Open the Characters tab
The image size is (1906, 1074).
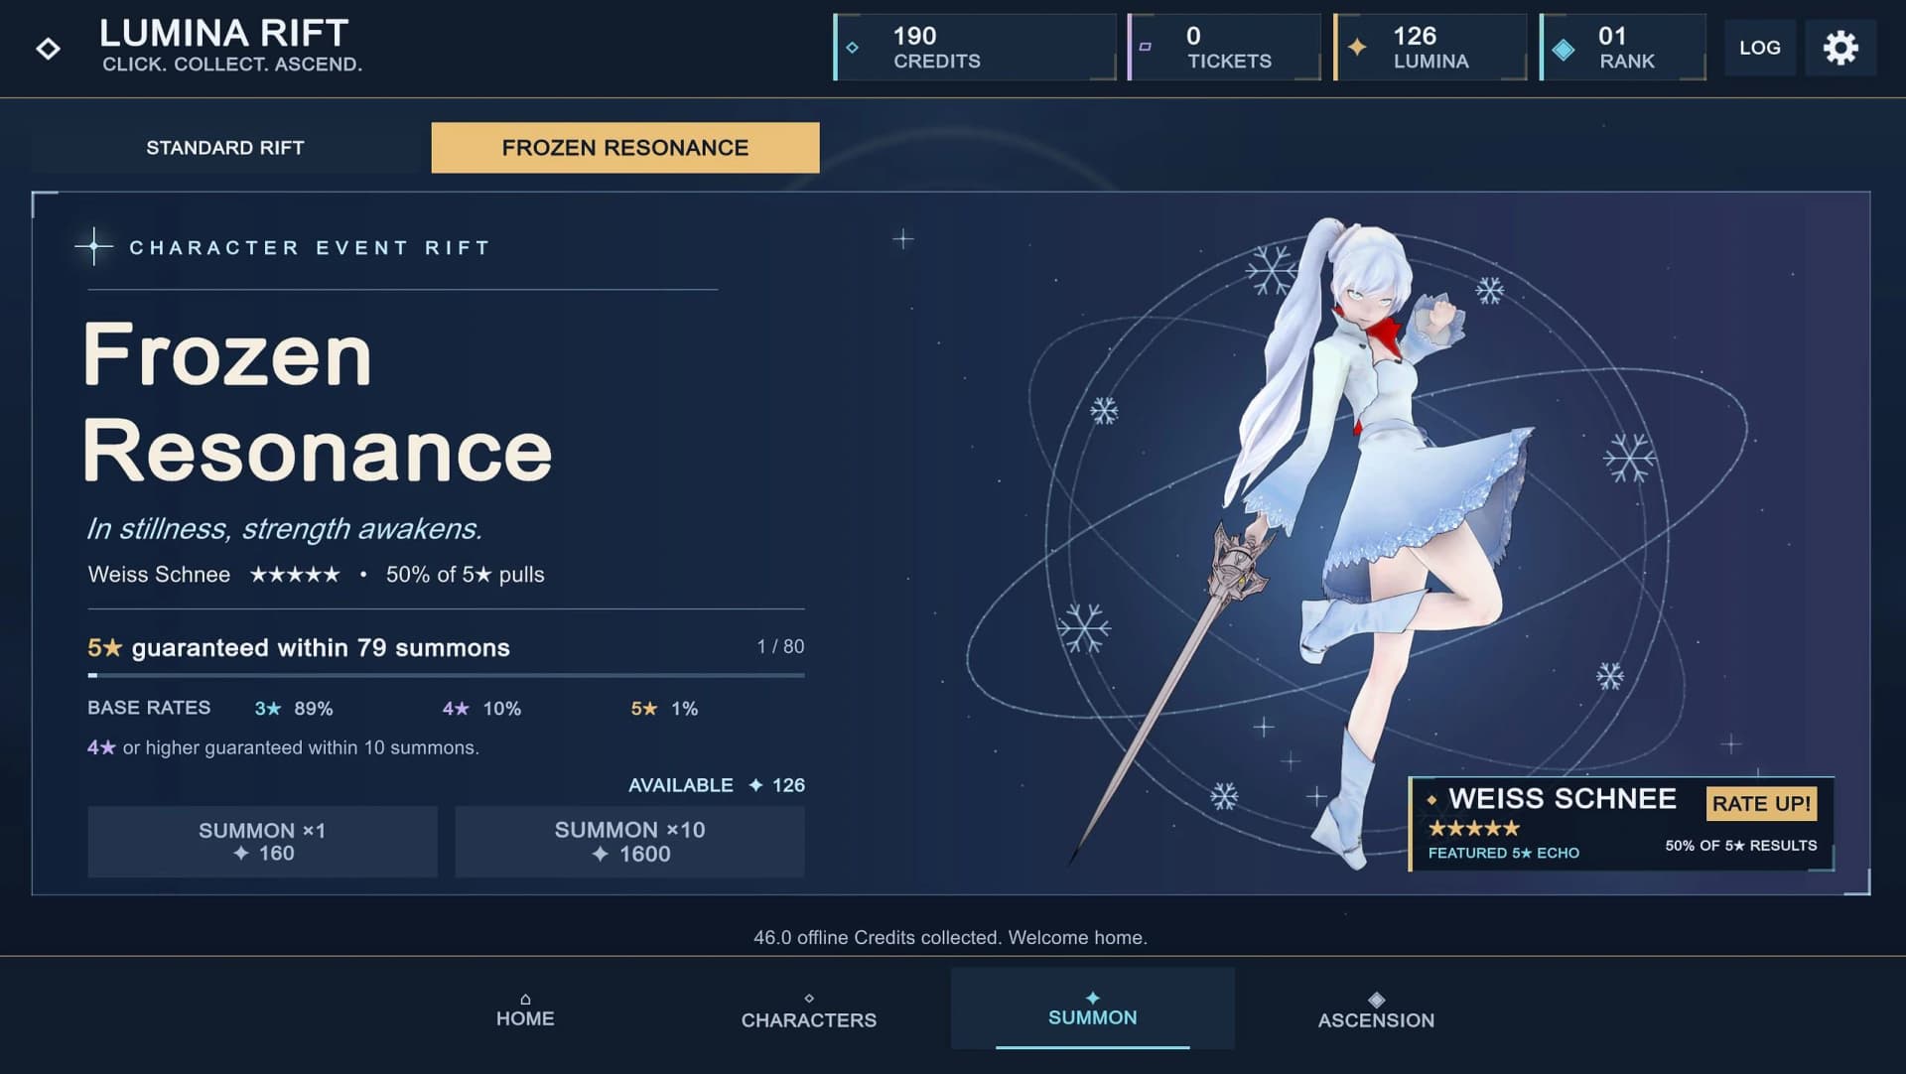click(809, 1008)
